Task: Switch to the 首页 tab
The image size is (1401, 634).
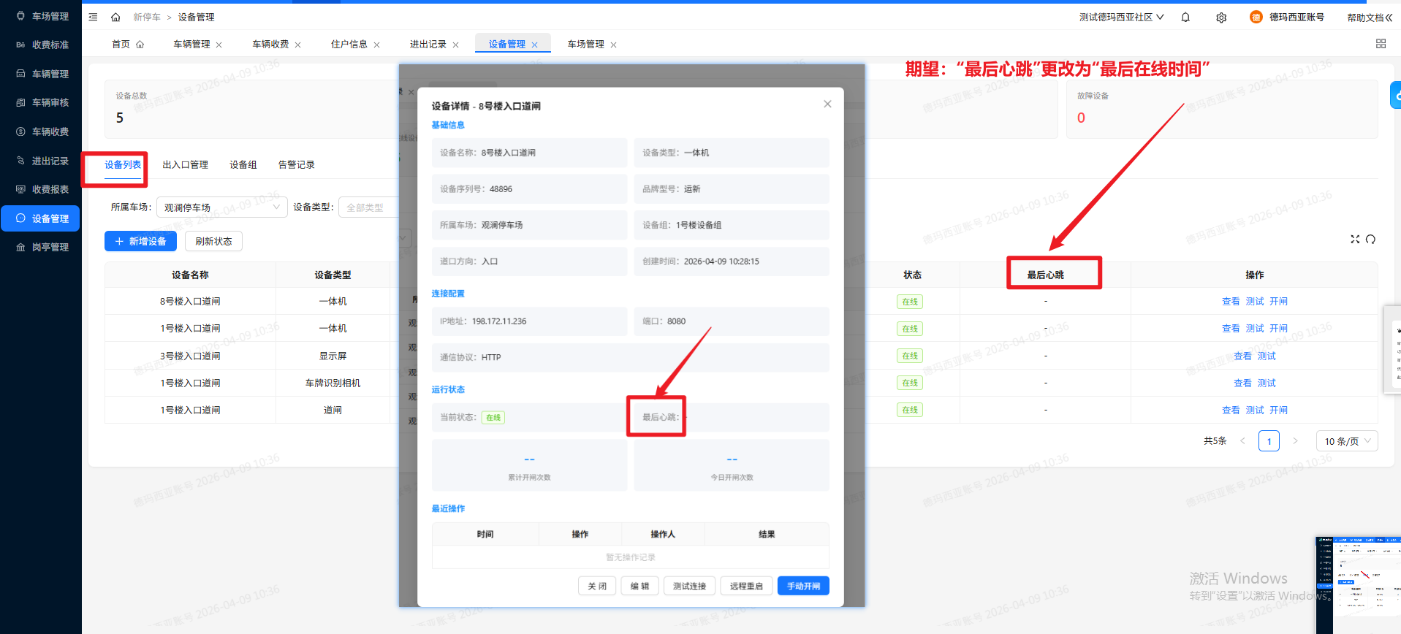Action: pyautogui.click(x=128, y=45)
